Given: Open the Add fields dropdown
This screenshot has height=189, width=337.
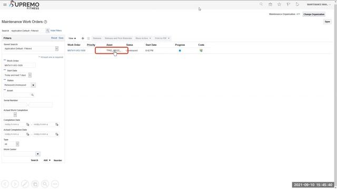Looking at the screenshot, I should pos(47,160).
